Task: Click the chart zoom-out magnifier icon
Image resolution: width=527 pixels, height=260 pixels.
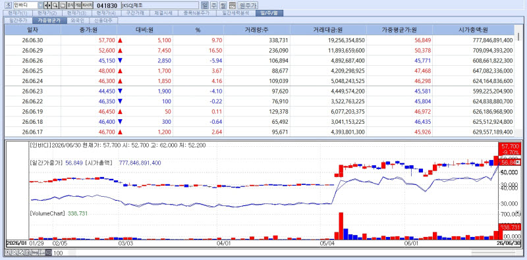Action: pyautogui.click(x=14, y=253)
